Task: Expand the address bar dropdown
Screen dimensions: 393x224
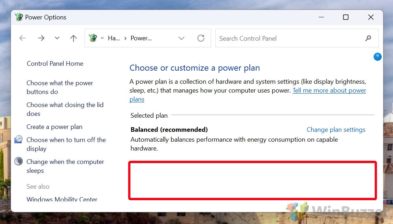Action: coord(181,38)
